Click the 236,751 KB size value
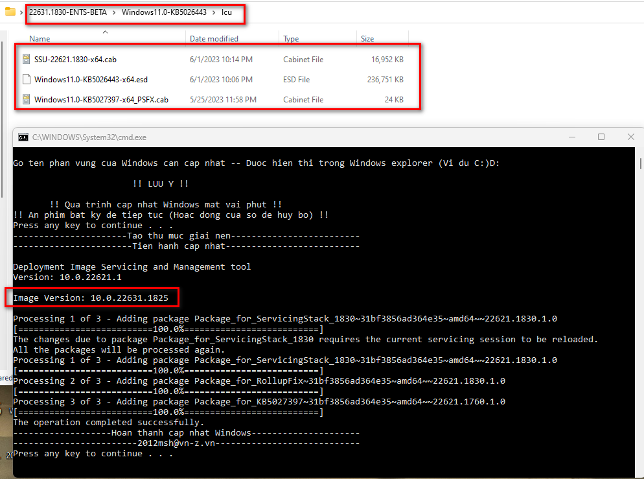The image size is (644, 479). [x=385, y=79]
